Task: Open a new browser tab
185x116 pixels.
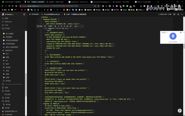Action: 158,2
